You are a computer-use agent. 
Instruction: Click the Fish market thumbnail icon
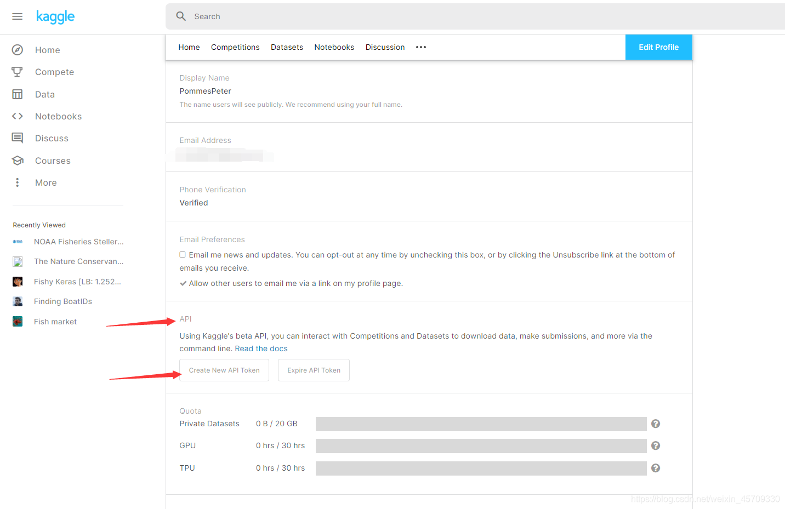[x=18, y=322]
